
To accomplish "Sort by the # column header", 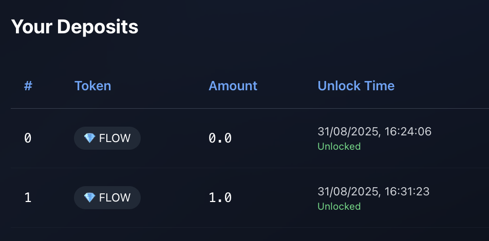I will (x=28, y=86).
